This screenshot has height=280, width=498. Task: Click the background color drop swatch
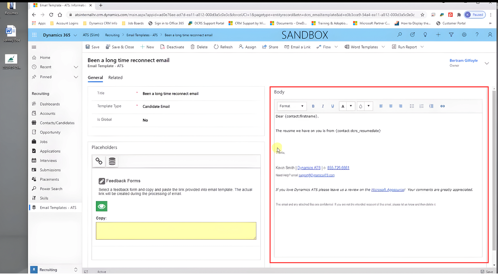(x=361, y=106)
